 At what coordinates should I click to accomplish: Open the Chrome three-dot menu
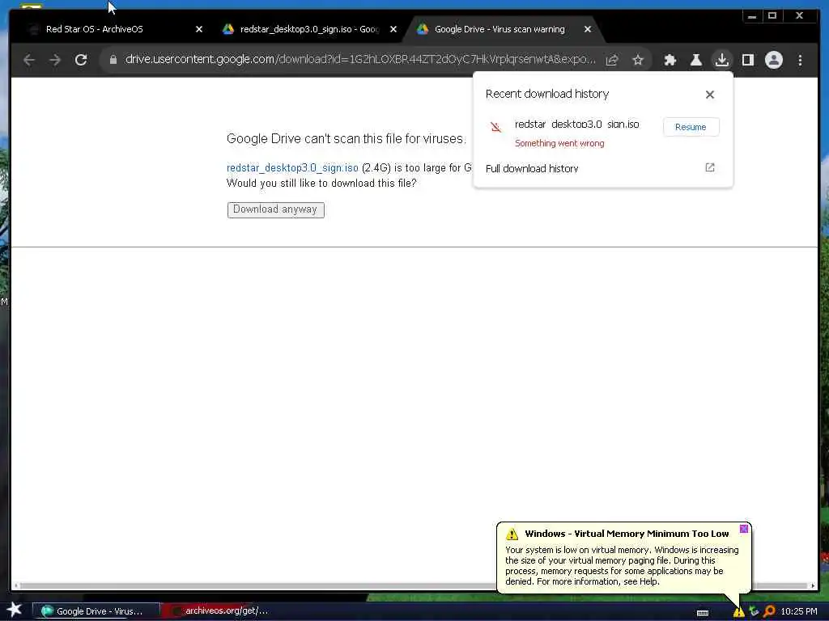tap(800, 60)
